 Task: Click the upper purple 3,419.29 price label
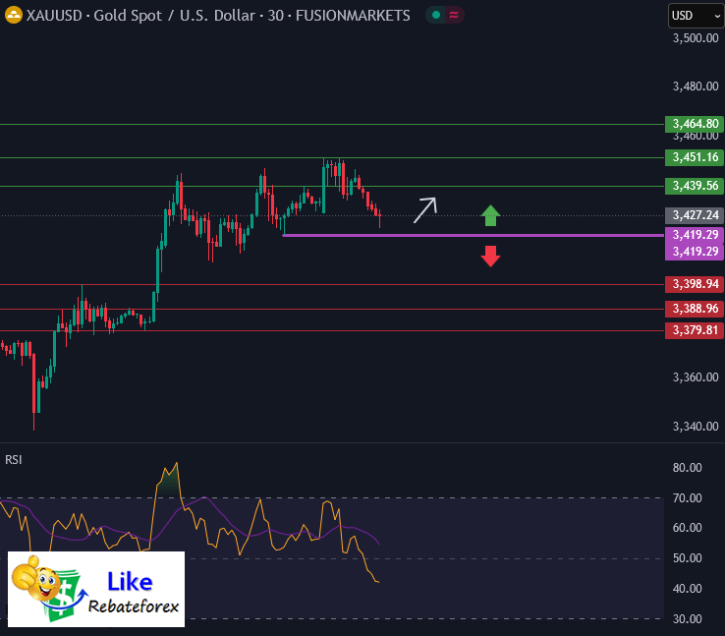pos(695,235)
